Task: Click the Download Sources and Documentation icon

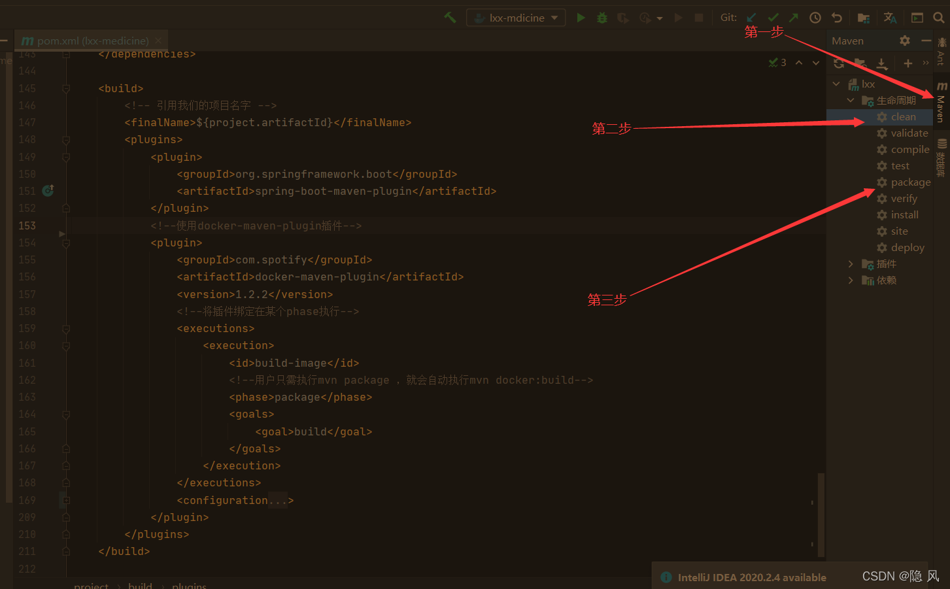Action: coord(882,63)
